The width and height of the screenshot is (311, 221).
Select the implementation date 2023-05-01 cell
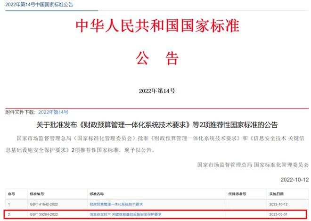[278, 214]
